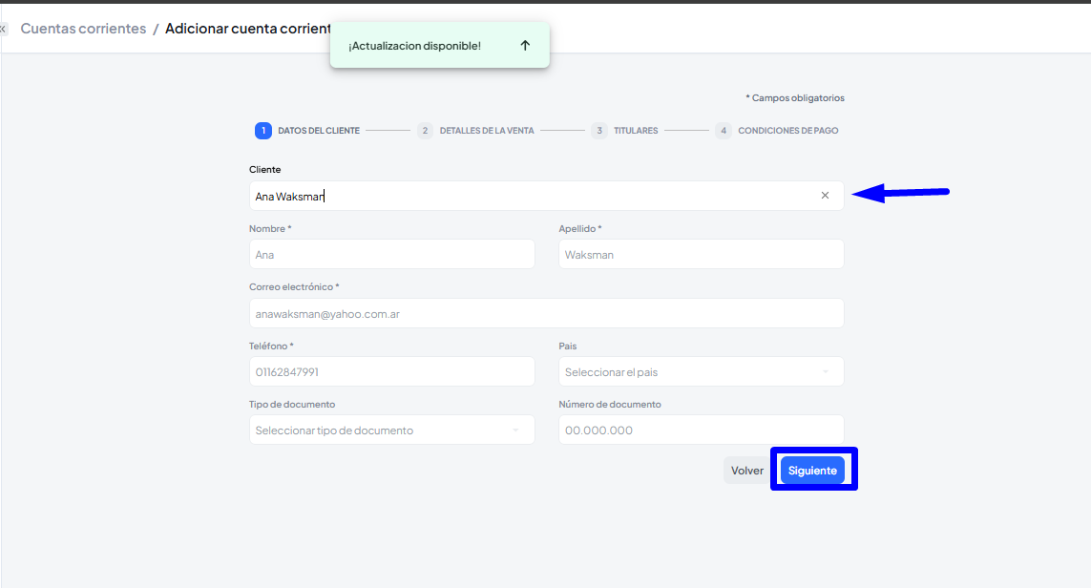
Task: Navigate to Cuentas corrientes breadcrumb
Action: coord(83,29)
